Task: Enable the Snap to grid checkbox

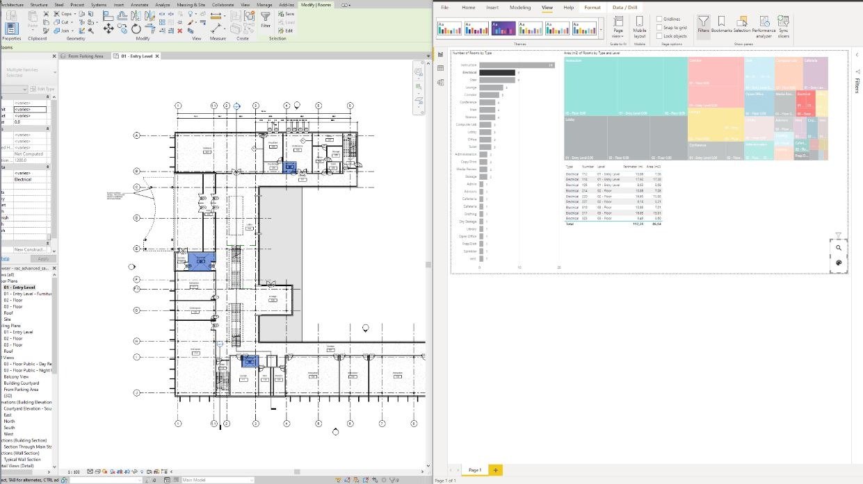Action: point(659,28)
